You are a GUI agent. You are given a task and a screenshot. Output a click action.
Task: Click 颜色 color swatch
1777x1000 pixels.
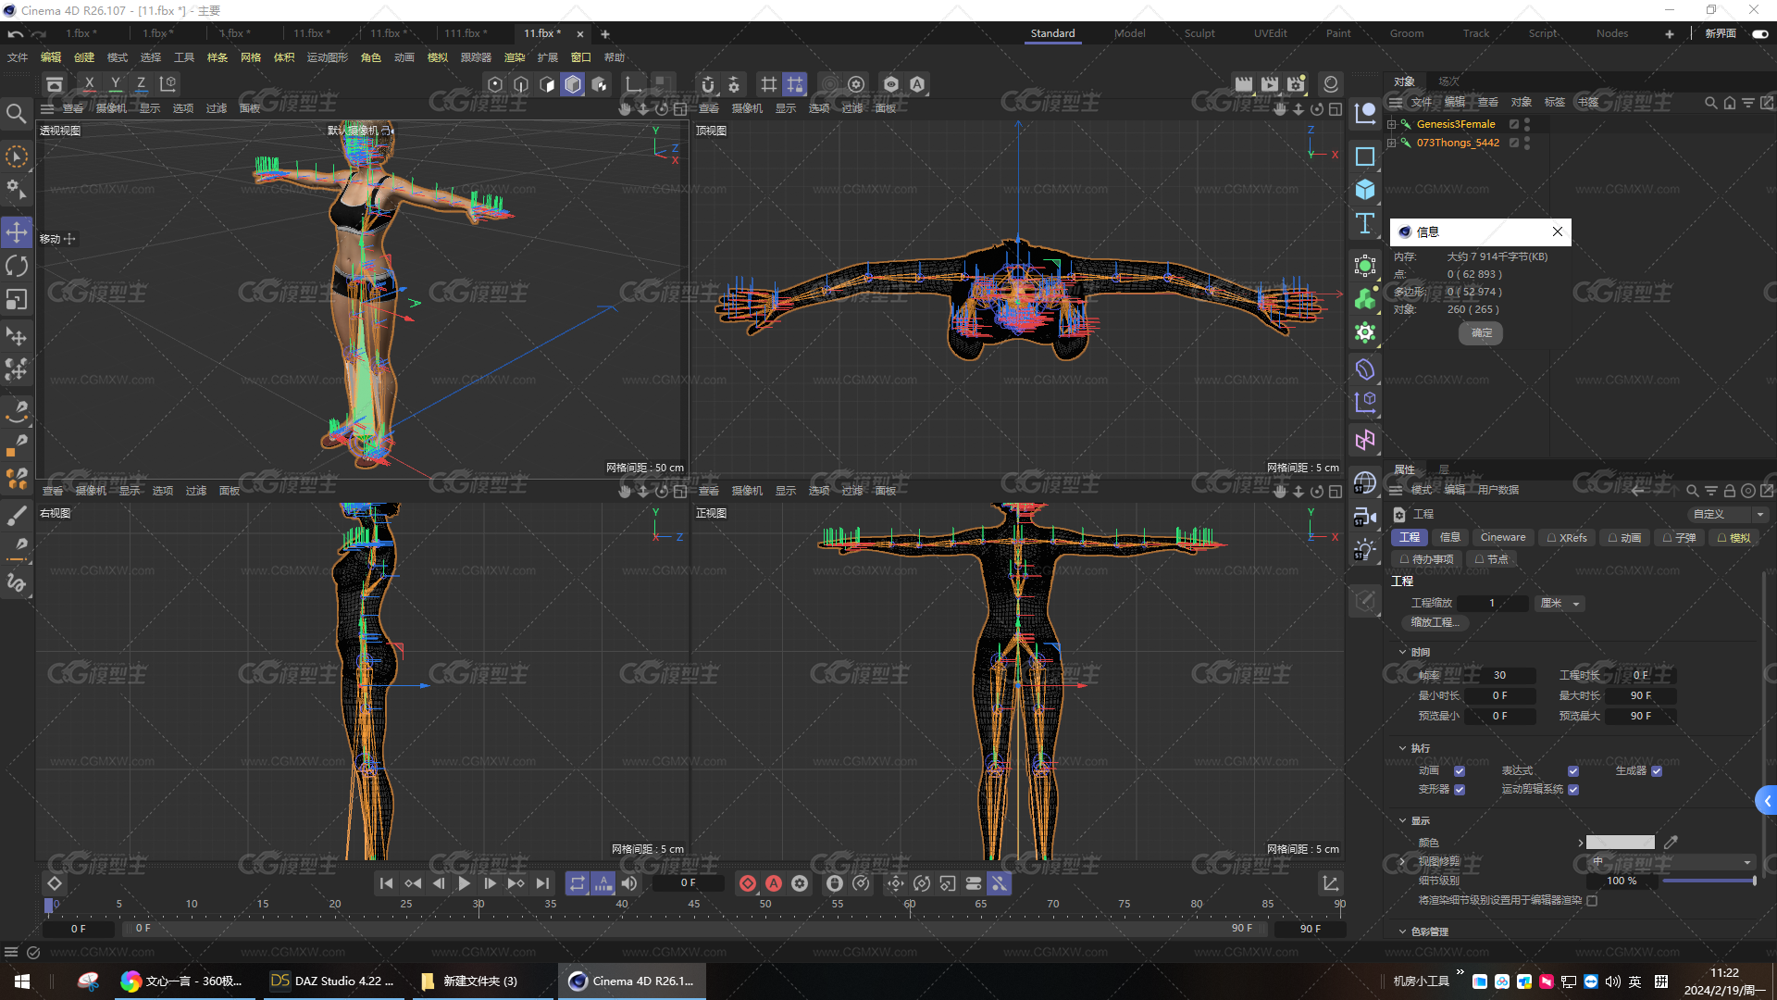[x=1620, y=843]
